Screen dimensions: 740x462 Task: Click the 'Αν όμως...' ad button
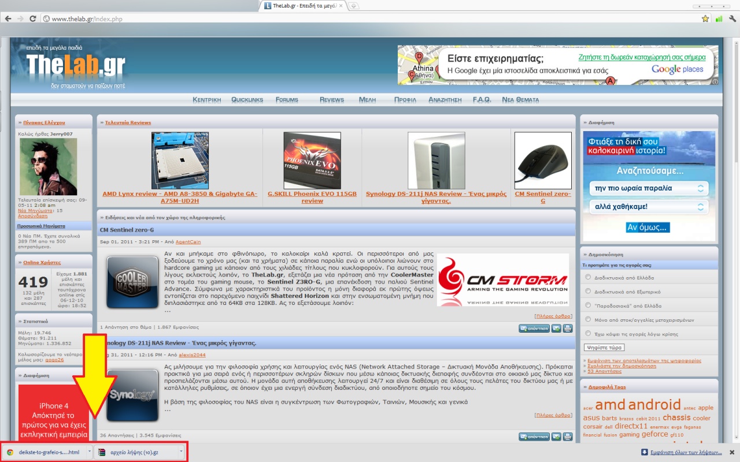[x=648, y=227]
